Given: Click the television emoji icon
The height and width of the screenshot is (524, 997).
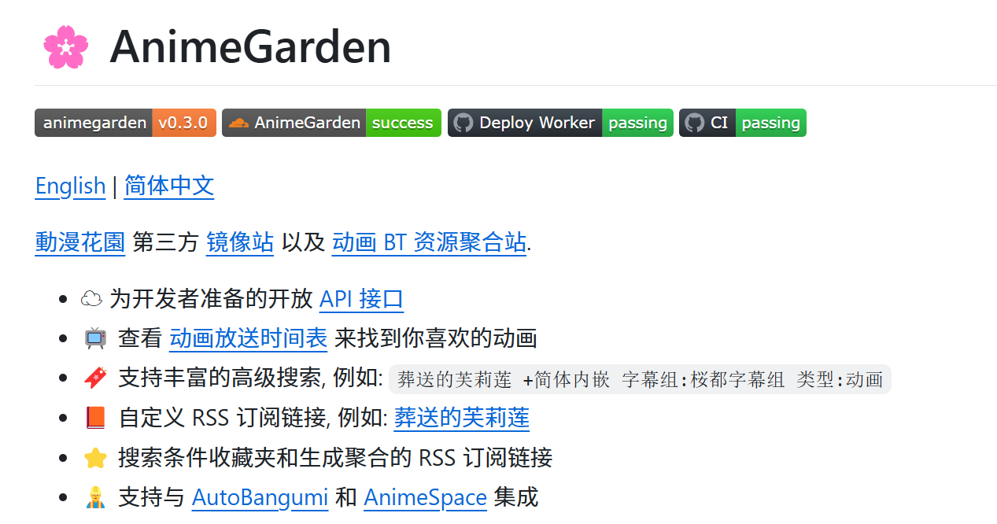Looking at the screenshot, I should (95, 339).
